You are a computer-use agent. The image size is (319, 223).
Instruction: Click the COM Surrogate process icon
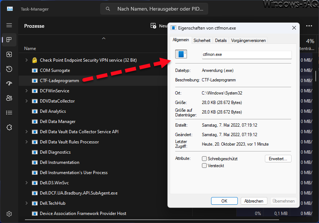(x=35, y=70)
